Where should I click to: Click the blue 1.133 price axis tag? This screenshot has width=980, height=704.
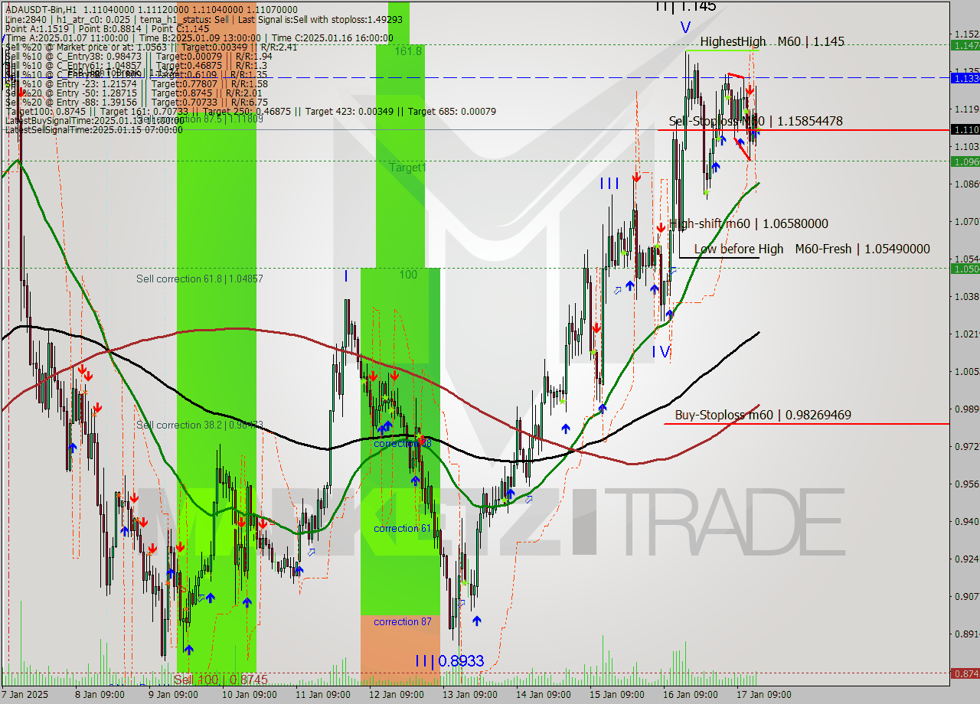tap(965, 77)
